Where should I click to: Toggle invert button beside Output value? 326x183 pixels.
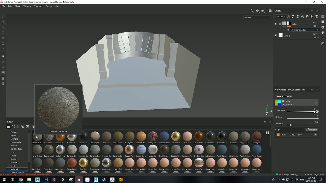click(317, 112)
